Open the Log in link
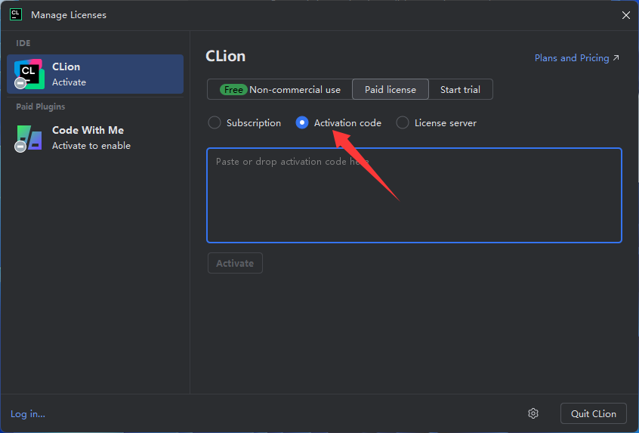The height and width of the screenshot is (433, 639). [28, 414]
